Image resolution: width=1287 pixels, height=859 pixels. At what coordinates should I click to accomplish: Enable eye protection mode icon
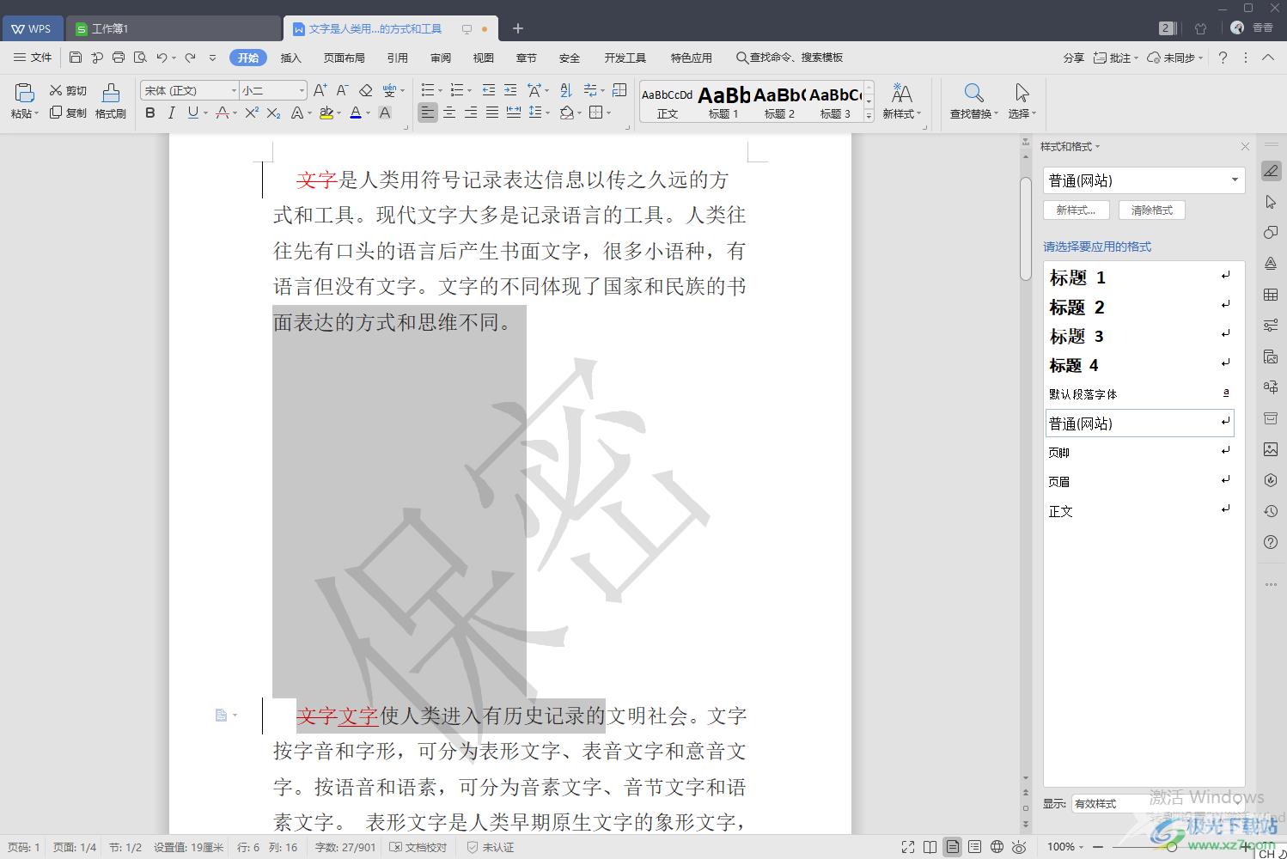coord(1019,847)
